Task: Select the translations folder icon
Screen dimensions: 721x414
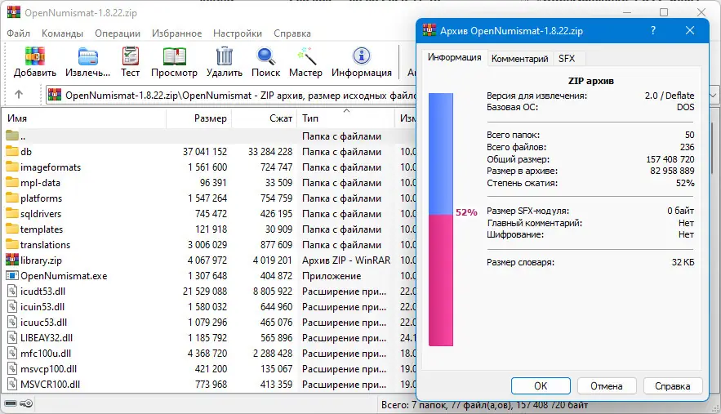Action: [x=12, y=245]
